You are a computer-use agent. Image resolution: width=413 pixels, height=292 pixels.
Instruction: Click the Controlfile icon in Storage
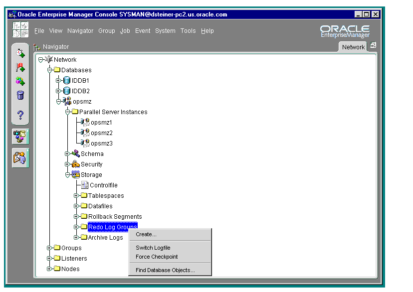(85, 185)
